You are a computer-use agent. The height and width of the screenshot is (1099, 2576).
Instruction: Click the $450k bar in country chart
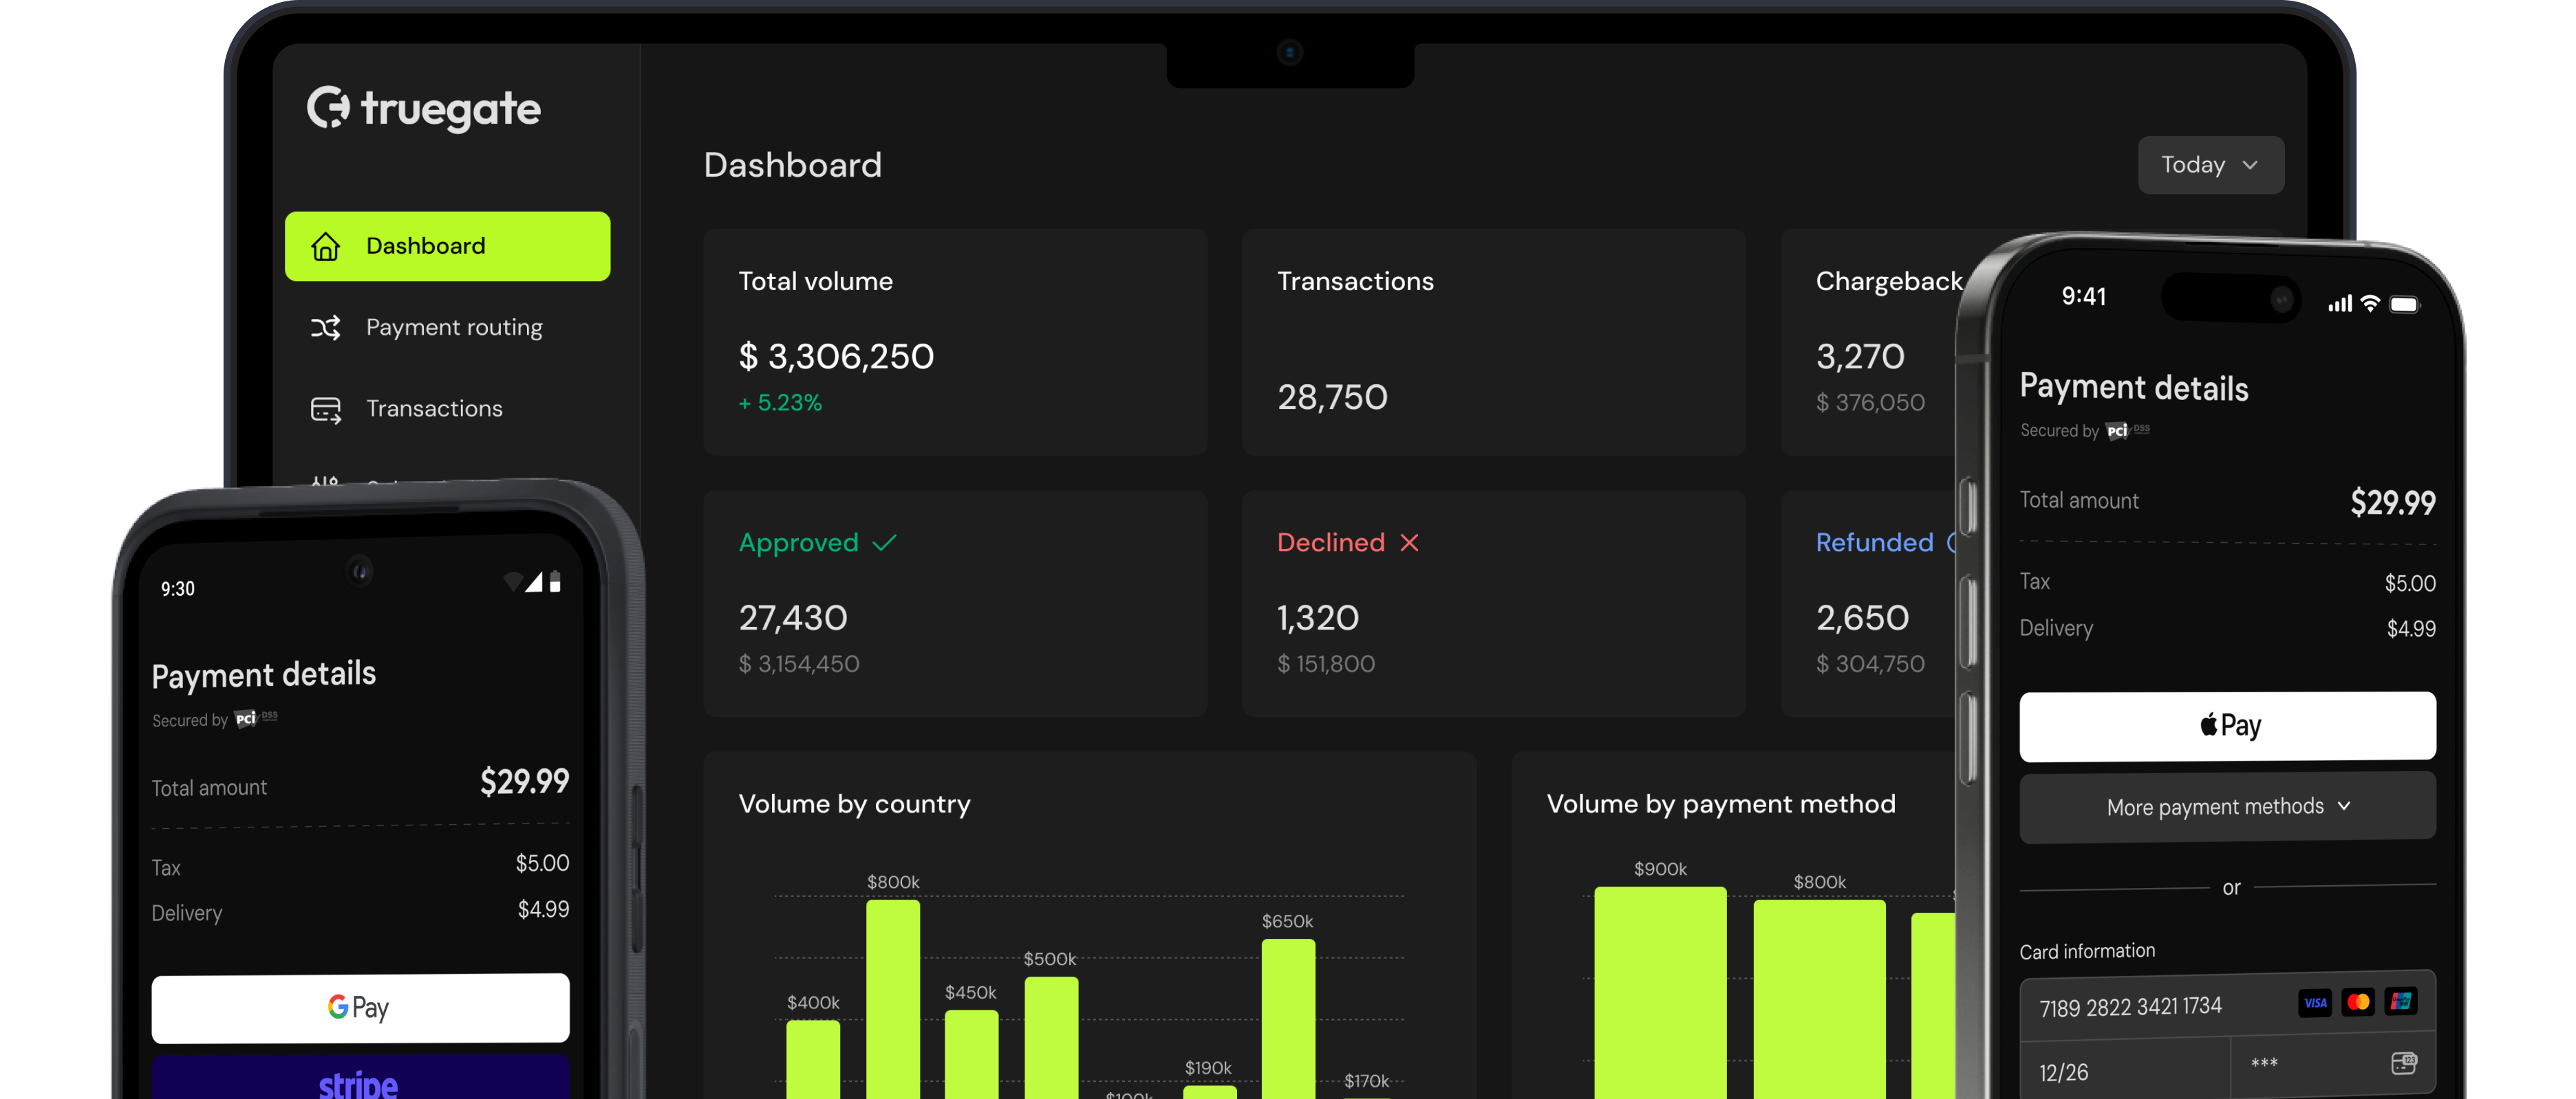coord(971,1054)
